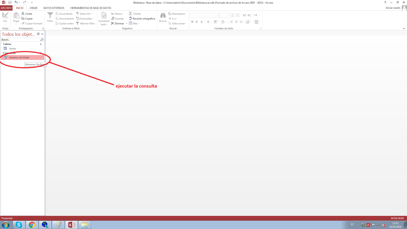Toggle italic (K) text formatting

click(197, 22)
